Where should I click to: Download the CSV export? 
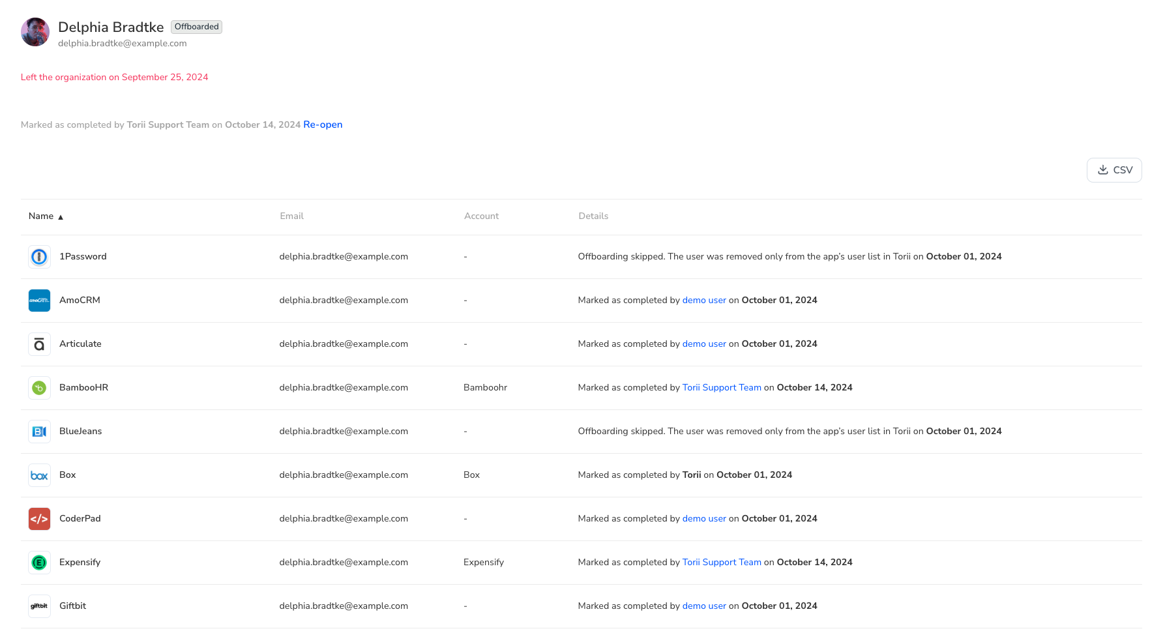(1114, 170)
